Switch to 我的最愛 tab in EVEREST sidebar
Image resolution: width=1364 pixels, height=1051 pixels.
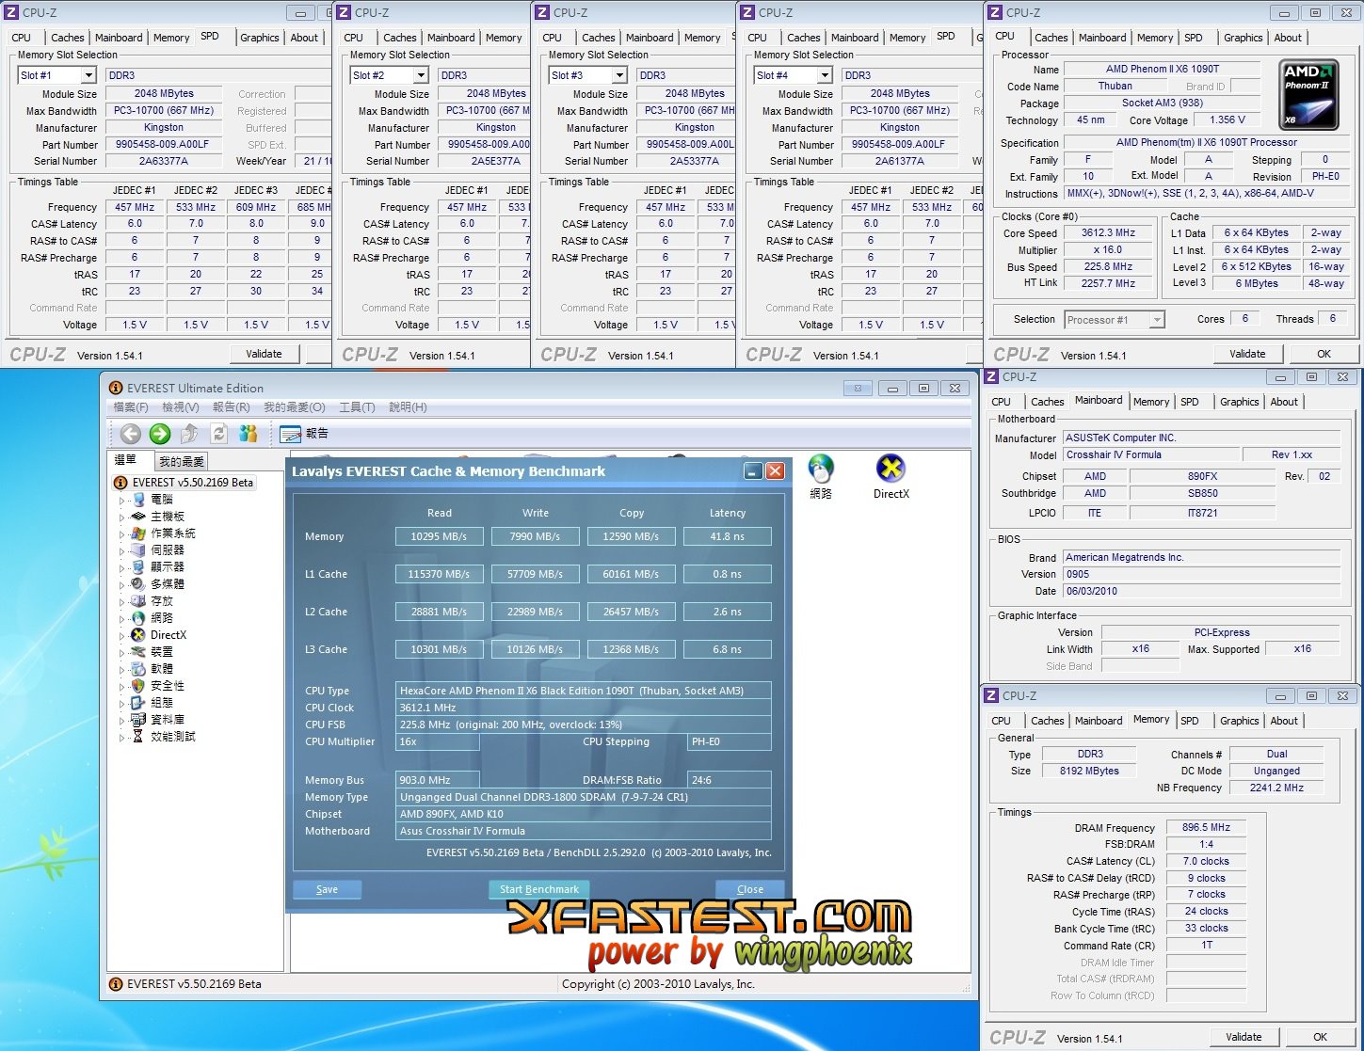click(x=181, y=461)
